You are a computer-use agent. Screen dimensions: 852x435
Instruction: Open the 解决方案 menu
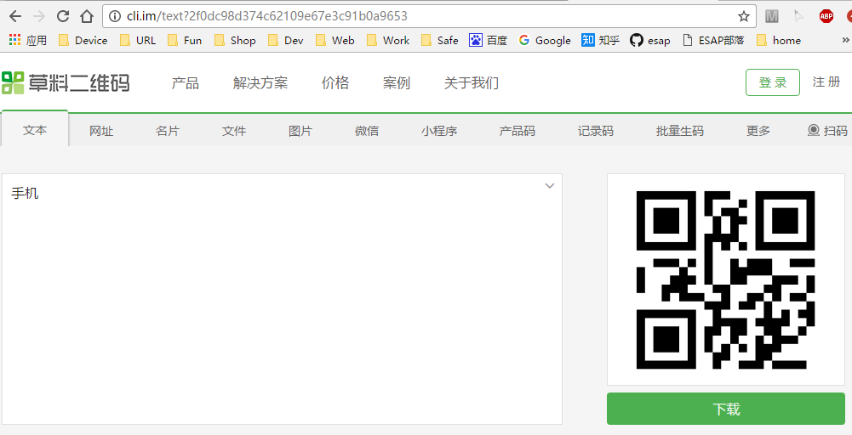click(x=260, y=83)
